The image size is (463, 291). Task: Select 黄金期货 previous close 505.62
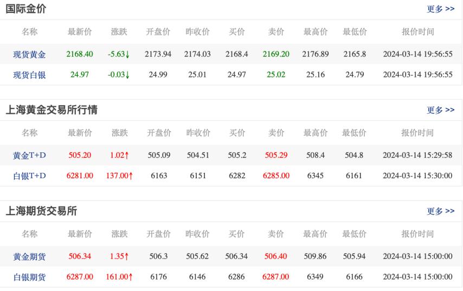click(x=197, y=256)
